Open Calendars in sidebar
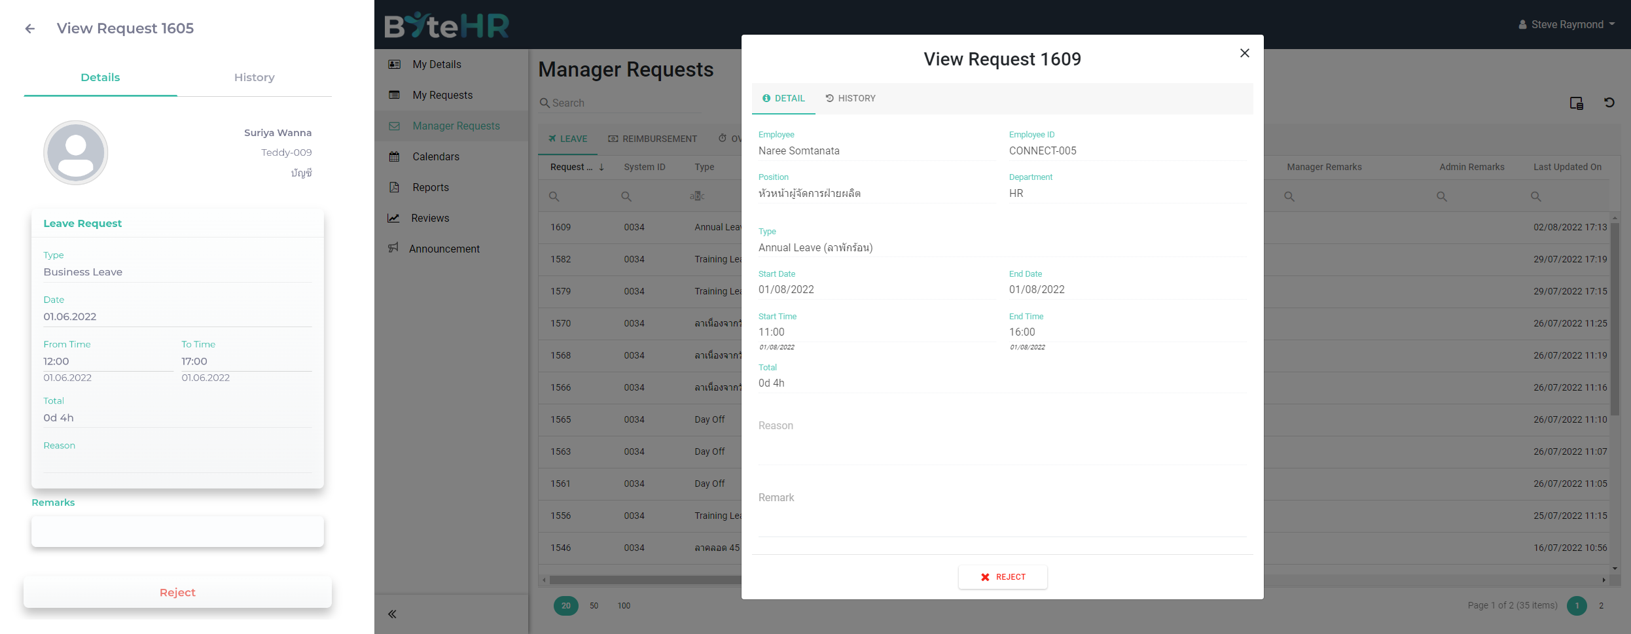Viewport: 1631px width, 634px height. pyautogui.click(x=452, y=156)
